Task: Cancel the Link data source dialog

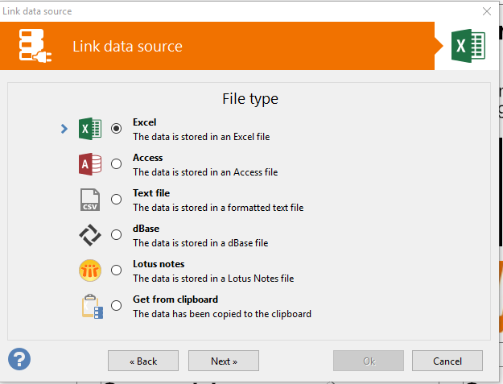Action: pos(447,361)
